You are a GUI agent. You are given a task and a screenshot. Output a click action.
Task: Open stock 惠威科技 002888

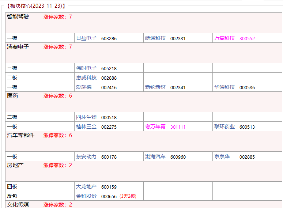[x=96, y=78]
